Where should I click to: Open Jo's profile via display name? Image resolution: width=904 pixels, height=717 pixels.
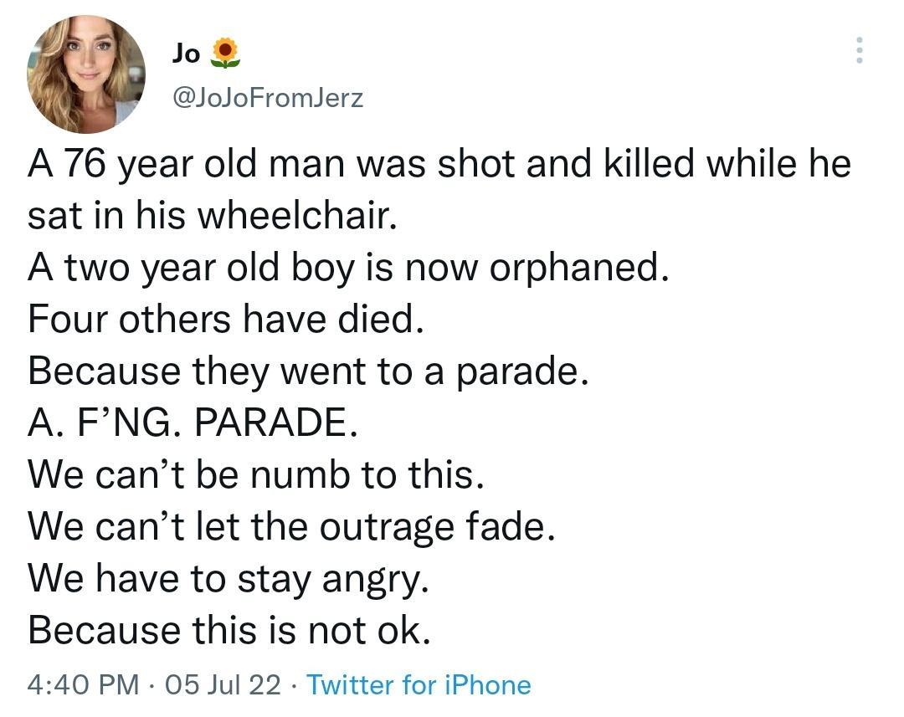tap(184, 52)
